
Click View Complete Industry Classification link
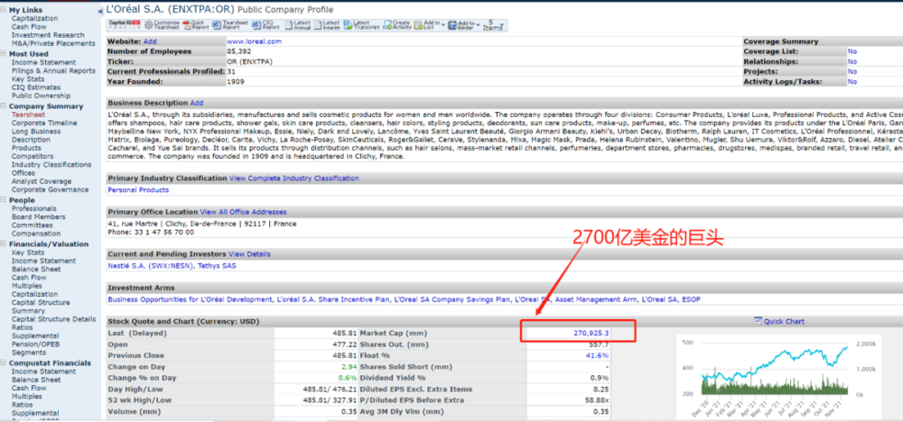pos(293,179)
